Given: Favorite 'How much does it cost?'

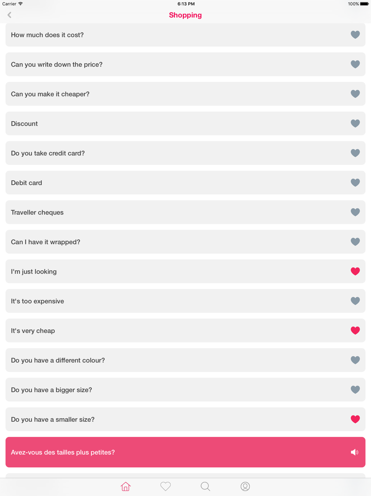Looking at the screenshot, I should (x=355, y=35).
